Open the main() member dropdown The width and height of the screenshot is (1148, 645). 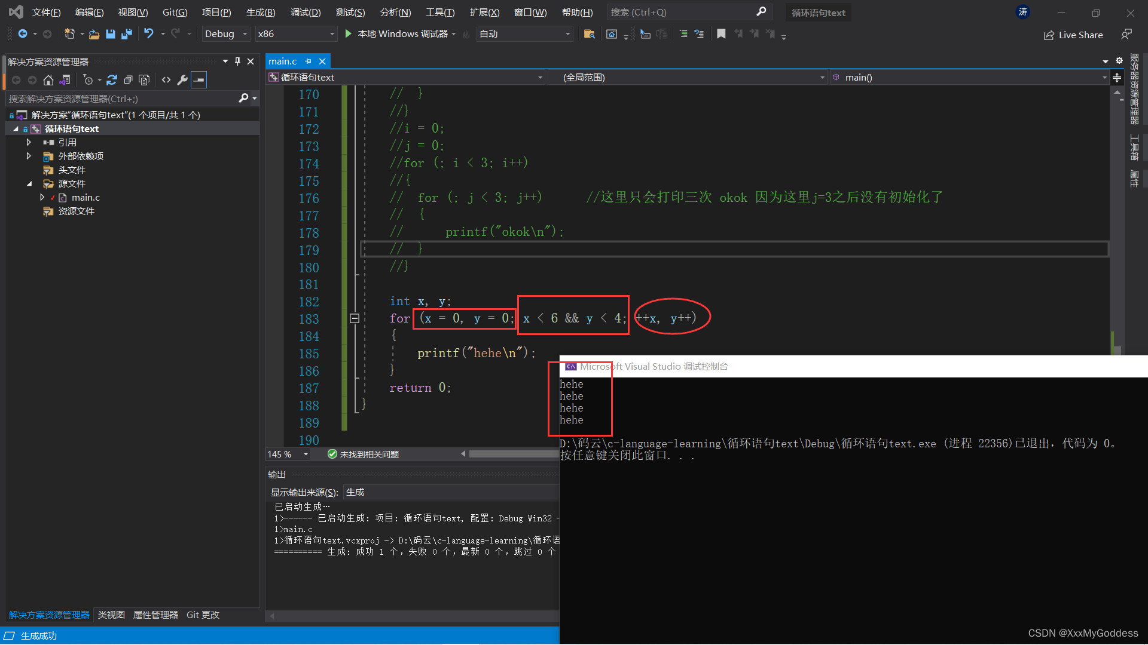[969, 77]
